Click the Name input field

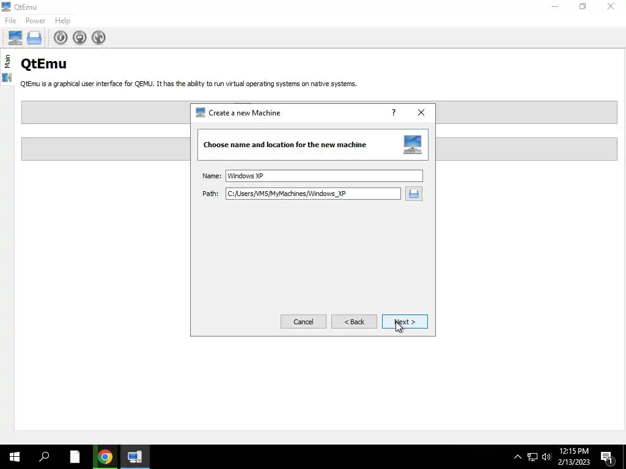point(324,176)
